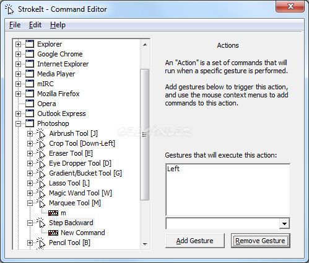Image resolution: width=309 pixels, height=263 pixels.
Task: Click the Remove Gesture button
Action: tap(260, 241)
